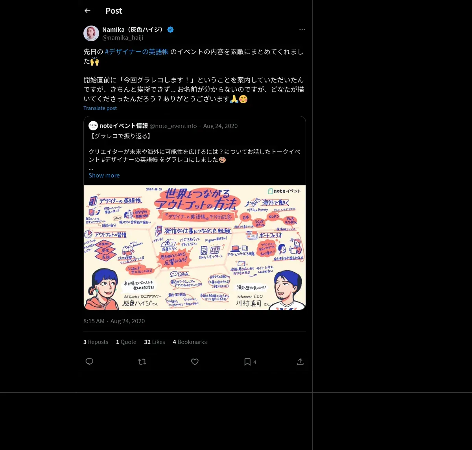Viewport: 472px width, 450px height.
Task: Open the share post icon
Action: [300, 362]
